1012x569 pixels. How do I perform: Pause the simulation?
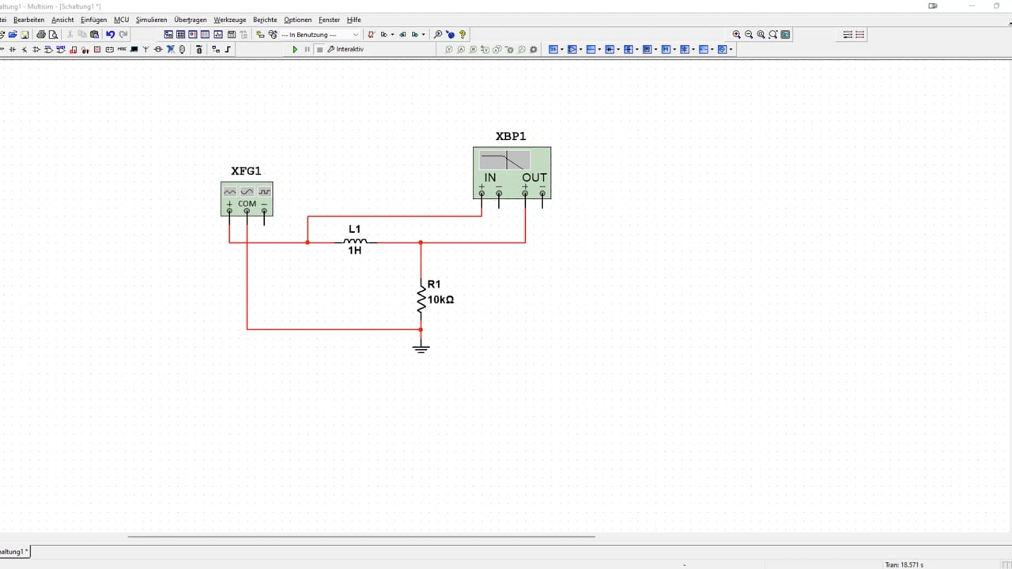click(307, 49)
